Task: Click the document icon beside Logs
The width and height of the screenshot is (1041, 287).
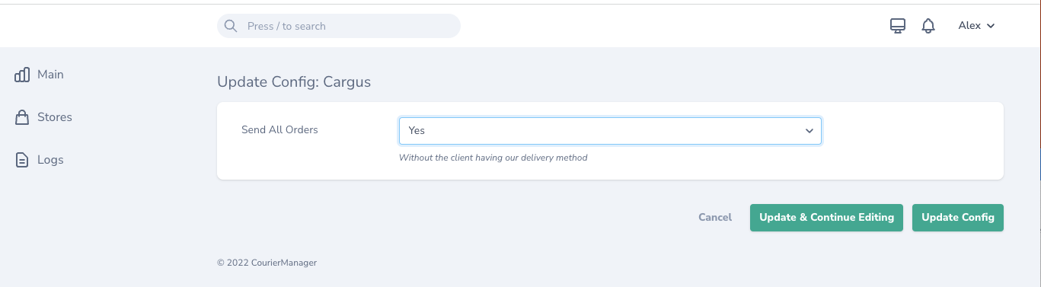Action: click(x=22, y=160)
